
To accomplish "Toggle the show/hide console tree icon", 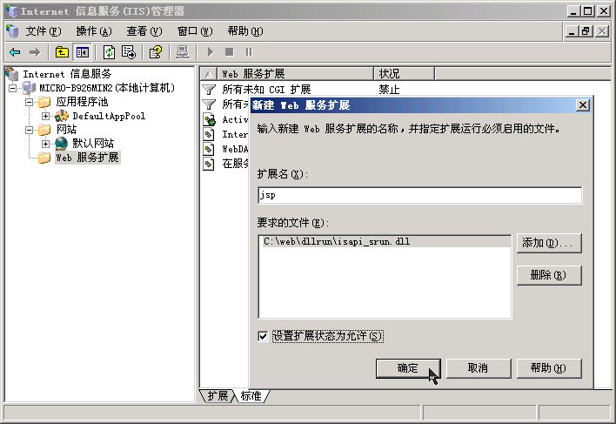I will (x=83, y=52).
